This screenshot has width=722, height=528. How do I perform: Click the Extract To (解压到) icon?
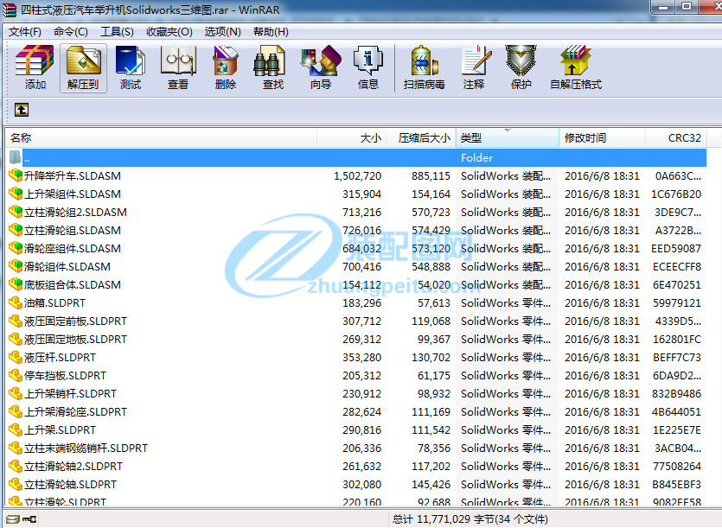click(x=83, y=67)
